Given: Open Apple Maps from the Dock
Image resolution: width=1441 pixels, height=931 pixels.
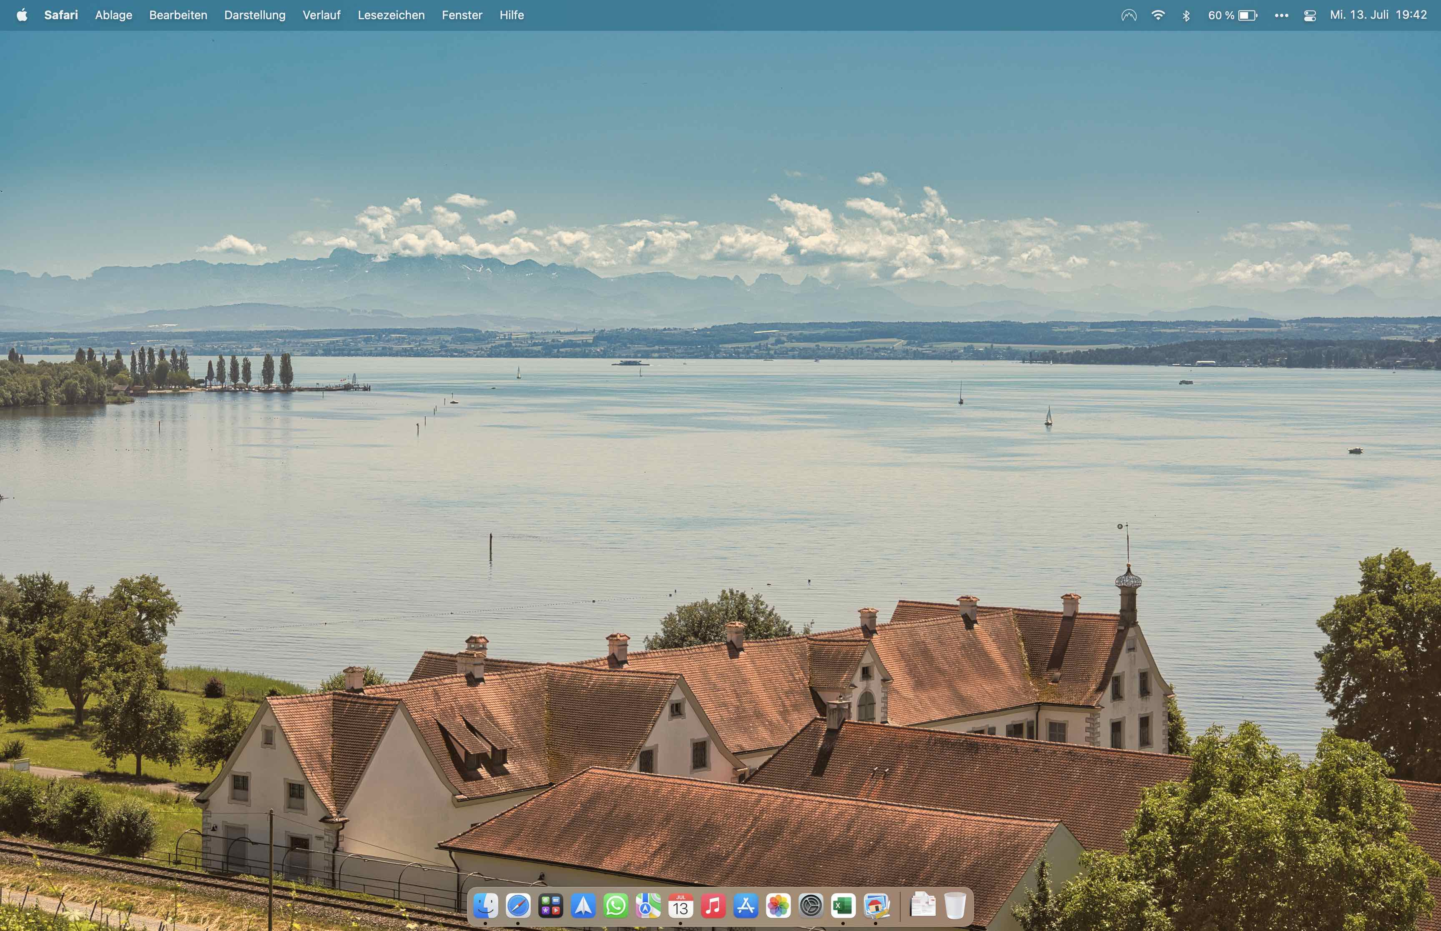Looking at the screenshot, I should pyautogui.click(x=648, y=906).
